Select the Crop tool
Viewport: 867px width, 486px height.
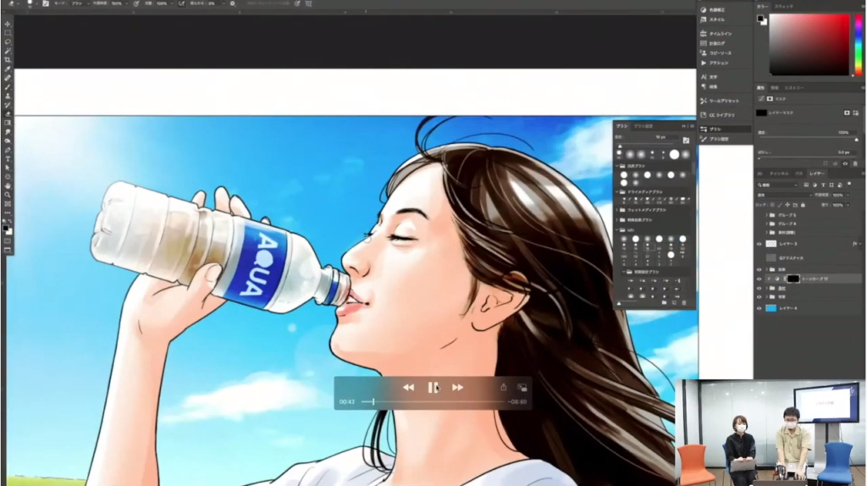pyautogui.click(x=8, y=60)
